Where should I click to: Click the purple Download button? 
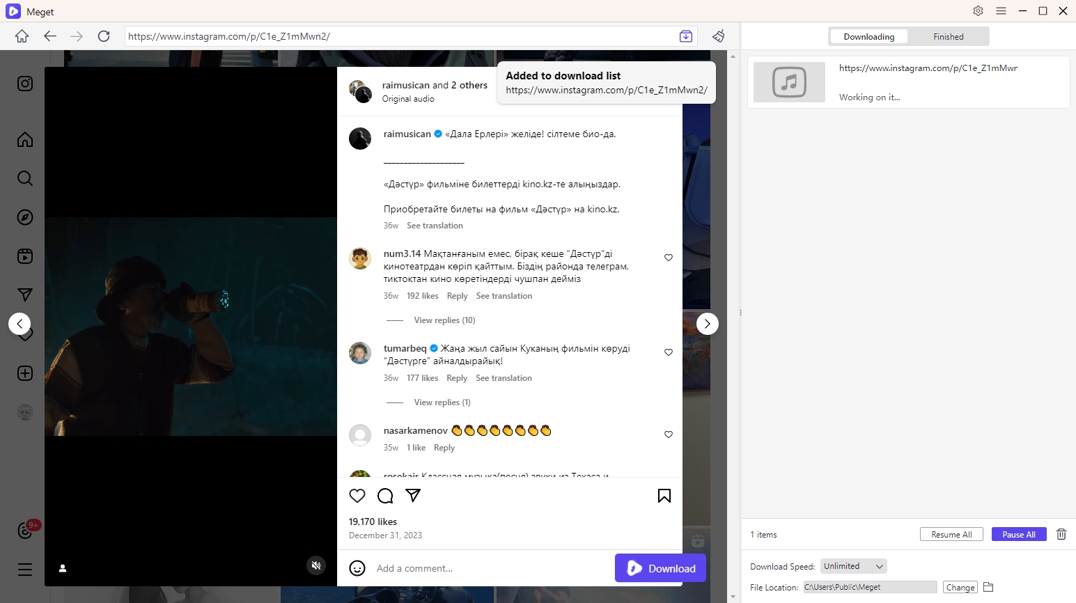pos(660,568)
